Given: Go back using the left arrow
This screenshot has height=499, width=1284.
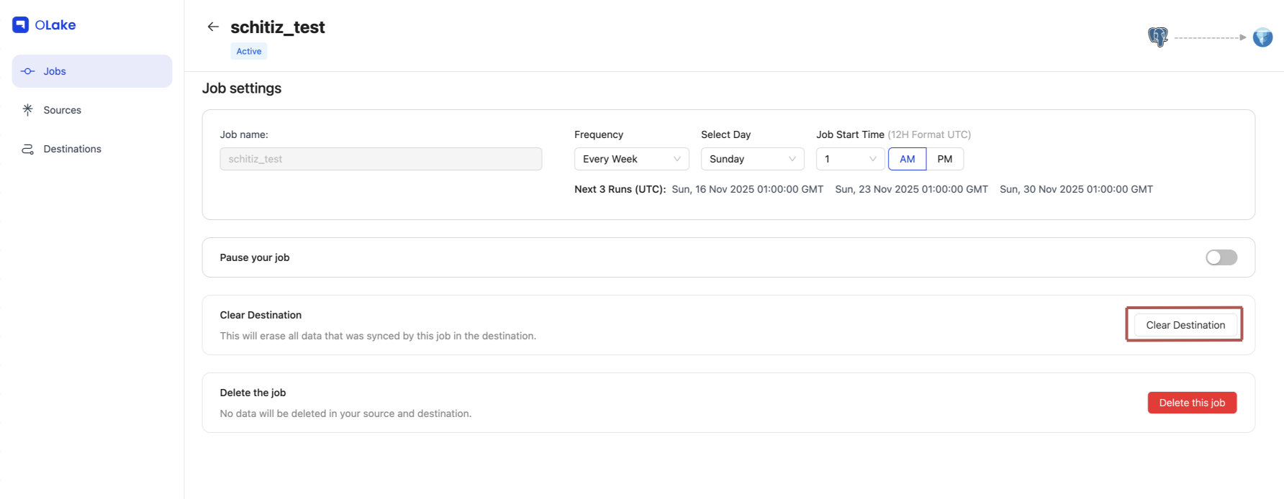Looking at the screenshot, I should (213, 27).
